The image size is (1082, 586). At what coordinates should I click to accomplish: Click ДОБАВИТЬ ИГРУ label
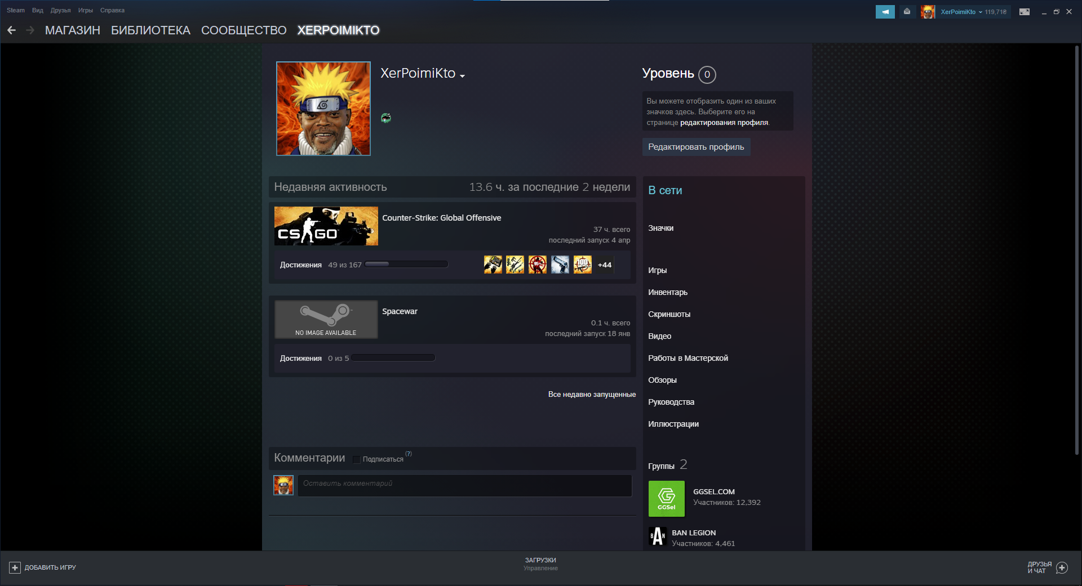coord(50,567)
